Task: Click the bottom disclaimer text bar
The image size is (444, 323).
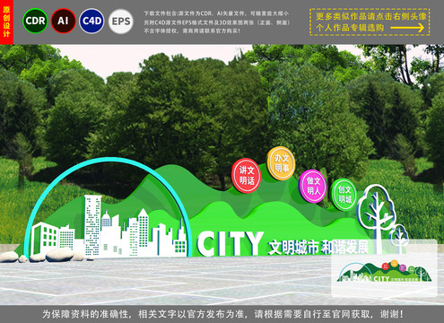Action: coord(222,314)
